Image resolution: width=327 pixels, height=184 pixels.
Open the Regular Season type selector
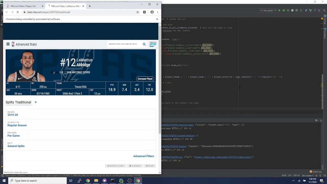coord(17,125)
